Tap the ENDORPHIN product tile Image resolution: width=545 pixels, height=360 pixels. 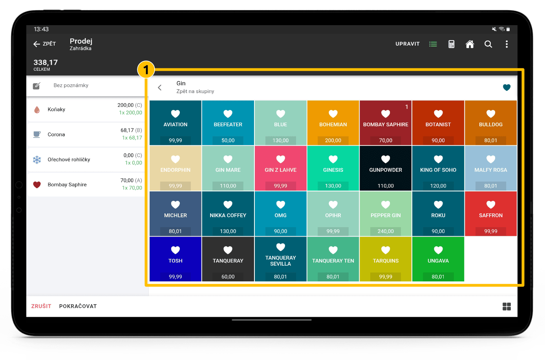click(176, 169)
